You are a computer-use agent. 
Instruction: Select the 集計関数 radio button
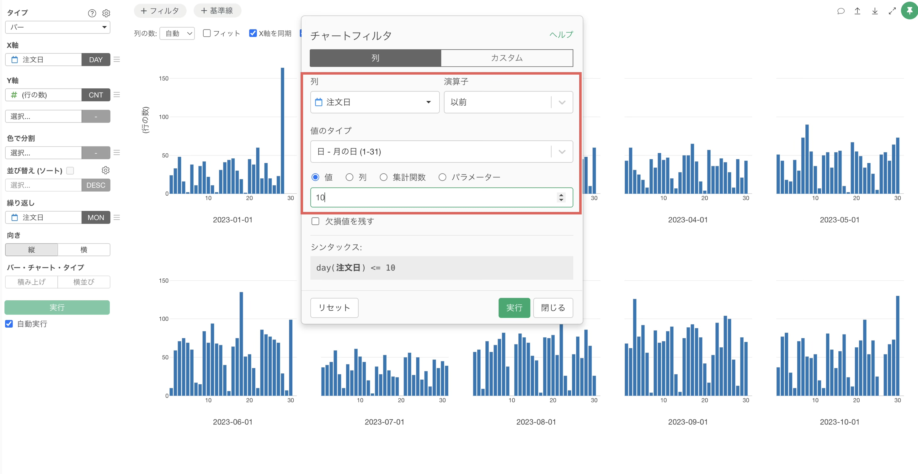(x=383, y=177)
